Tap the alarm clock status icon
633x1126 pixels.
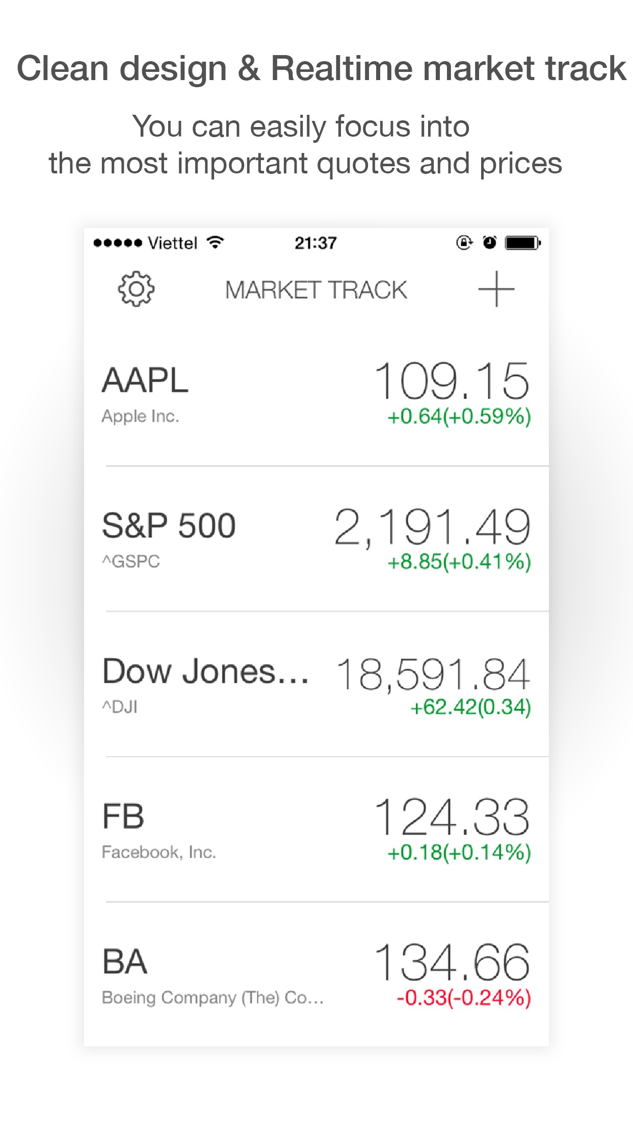point(489,243)
